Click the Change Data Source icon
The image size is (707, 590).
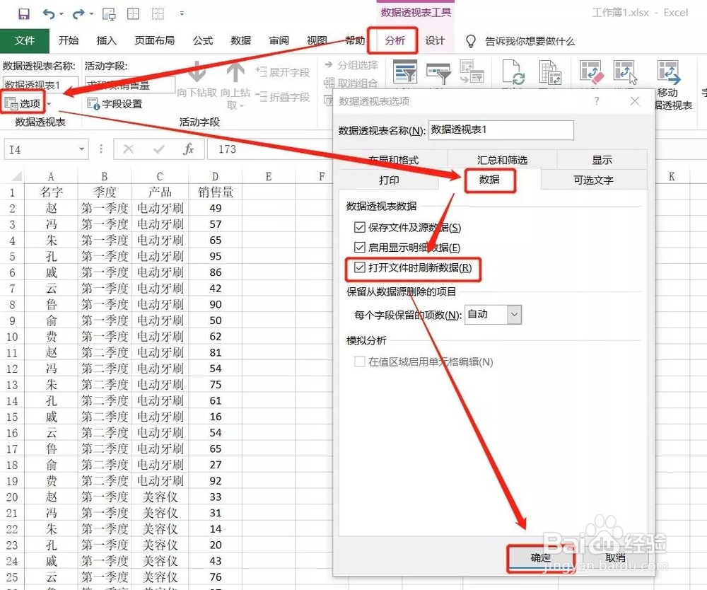click(550, 72)
